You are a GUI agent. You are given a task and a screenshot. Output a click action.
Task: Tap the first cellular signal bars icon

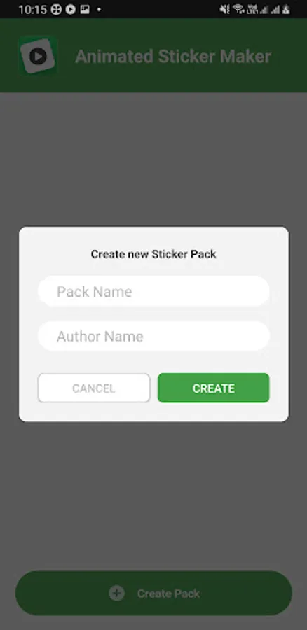[x=264, y=9]
